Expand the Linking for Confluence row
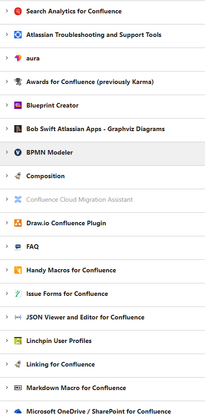Image resolution: width=205 pixels, height=415 pixels. pos(7,364)
